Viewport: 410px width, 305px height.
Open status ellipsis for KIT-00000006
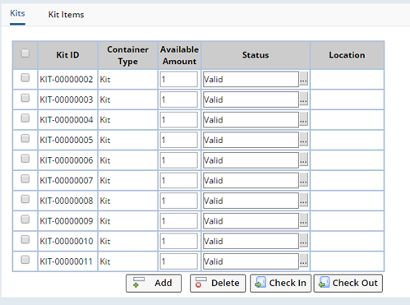pos(303,160)
